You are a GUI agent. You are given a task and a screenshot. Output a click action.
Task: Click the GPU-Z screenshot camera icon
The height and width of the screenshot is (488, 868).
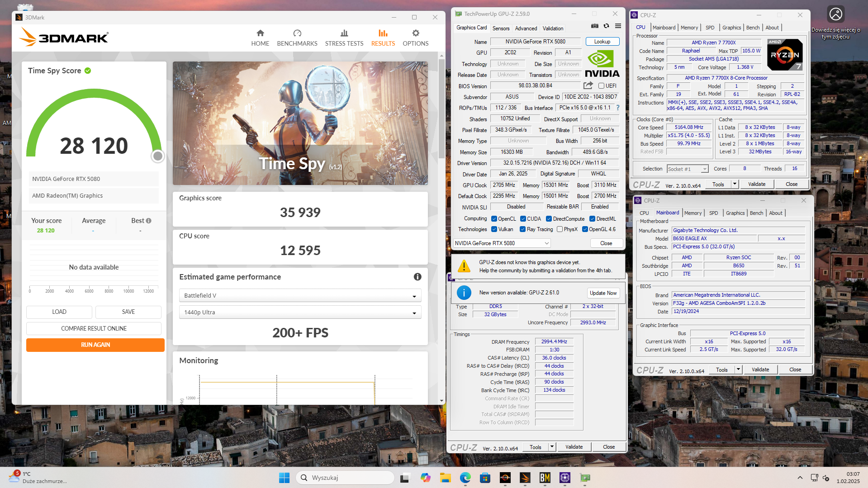[595, 26]
